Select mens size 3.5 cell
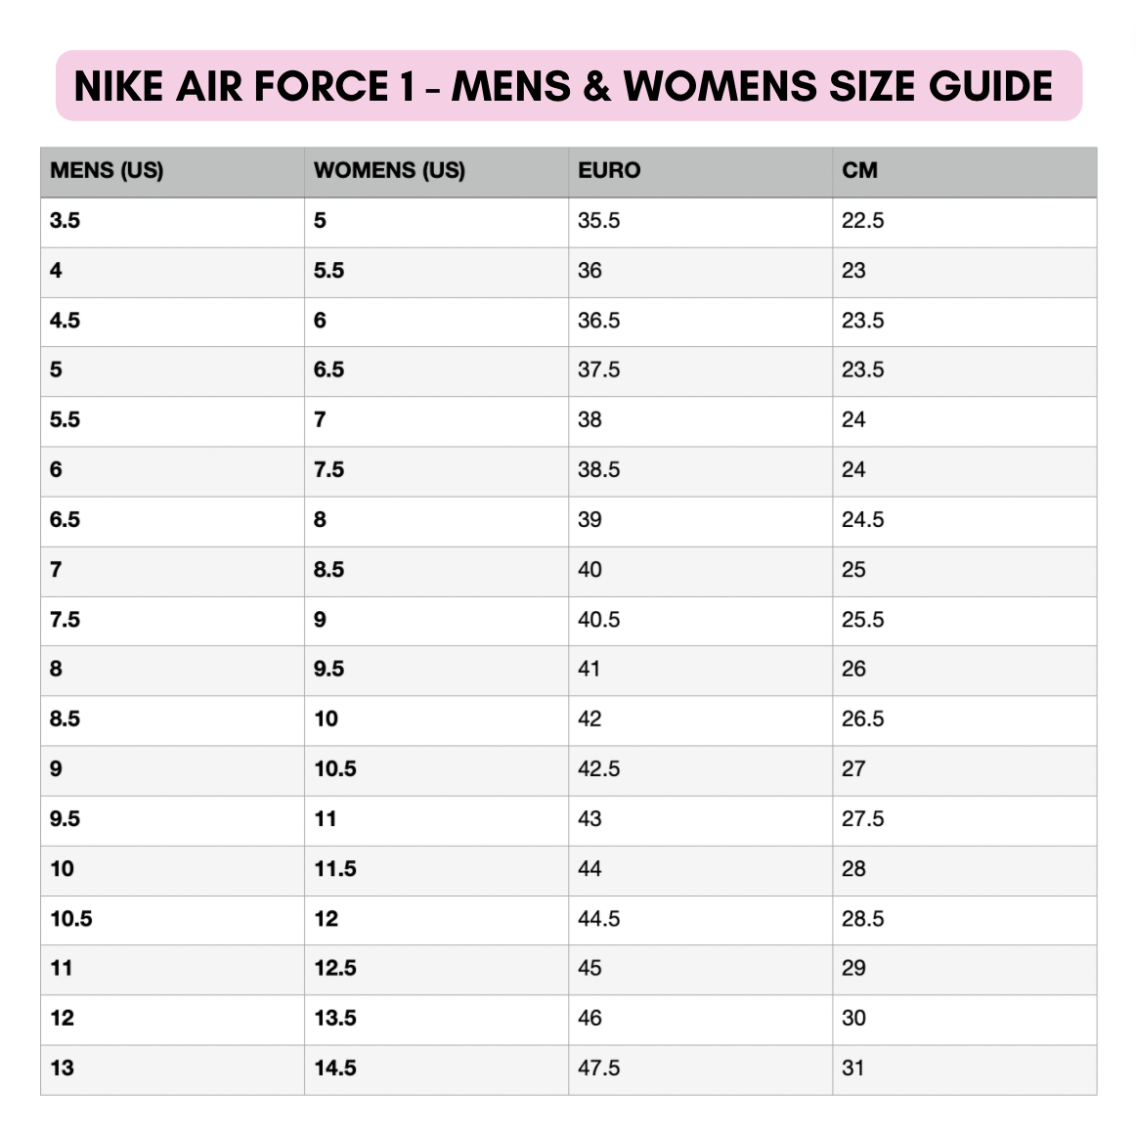This screenshot has width=1136, height=1136. click(66, 221)
